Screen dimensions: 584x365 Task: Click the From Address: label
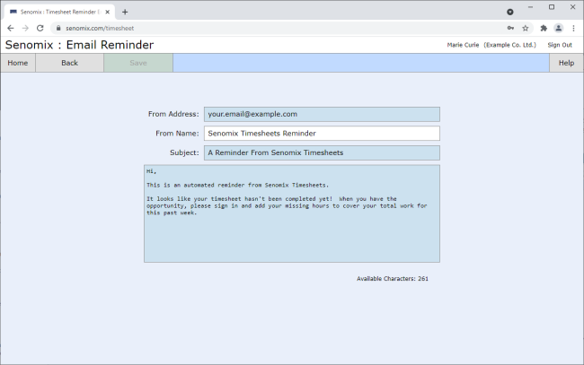173,114
